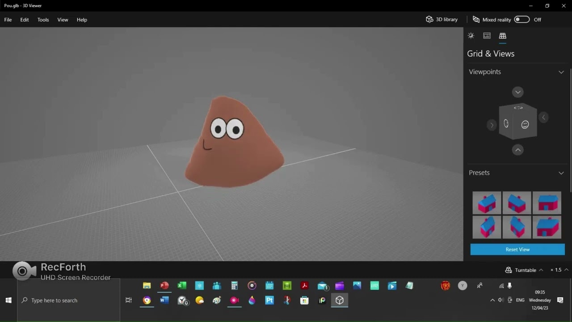
Task: Show hidden system tray icons
Action: tap(492, 300)
